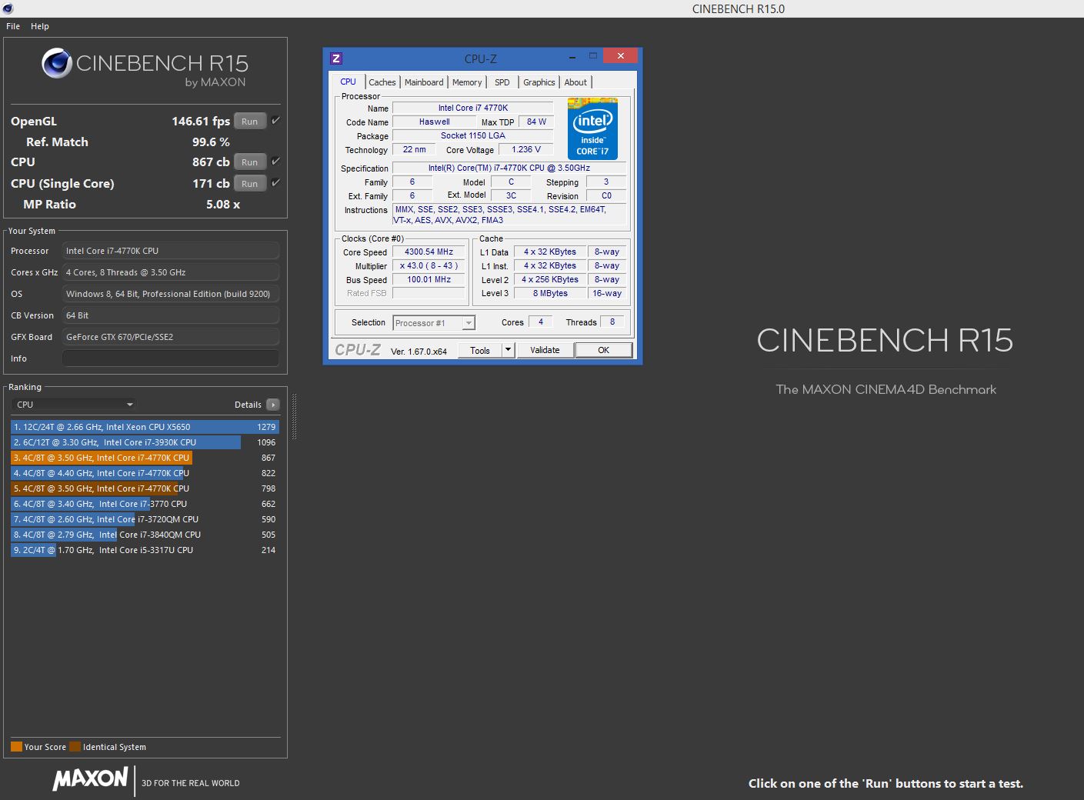Click the Core Voltage 1.236 V value
This screenshot has height=800, width=1084.
tap(526, 149)
